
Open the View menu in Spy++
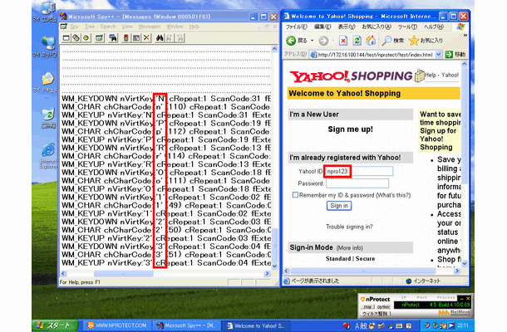coord(127,27)
